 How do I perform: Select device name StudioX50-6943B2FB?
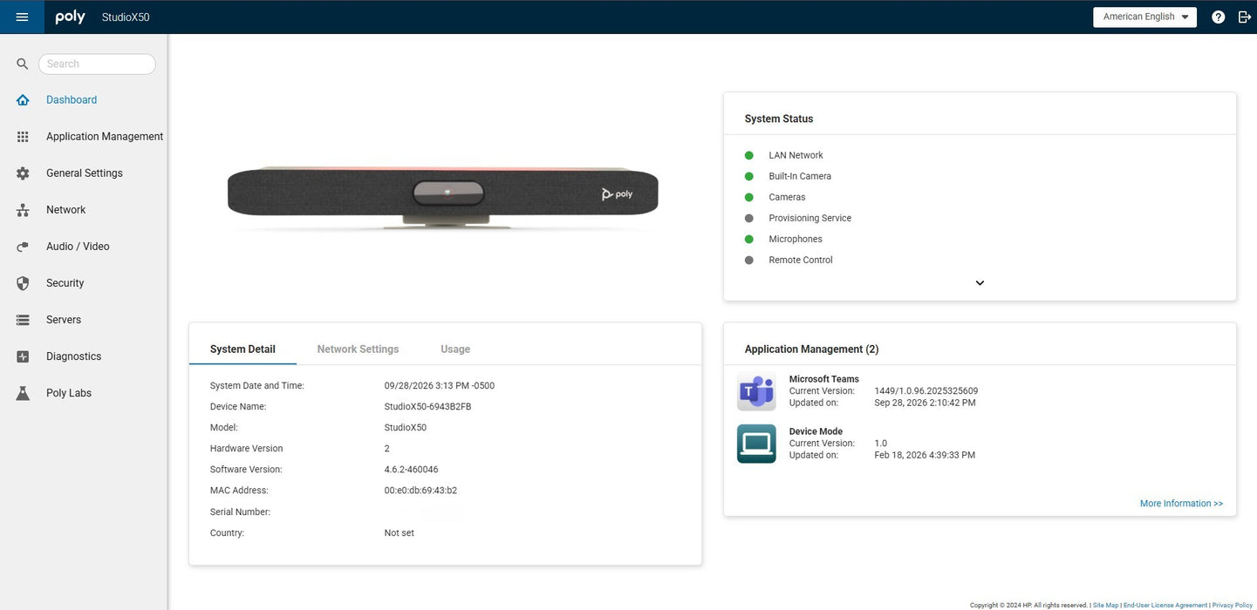pos(427,407)
